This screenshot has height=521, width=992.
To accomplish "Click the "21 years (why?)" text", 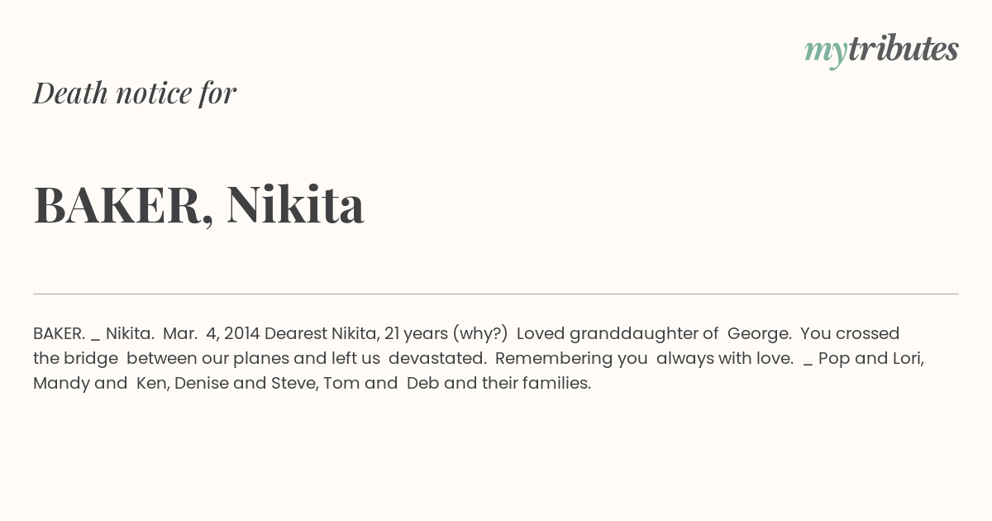I will tap(446, 334).
